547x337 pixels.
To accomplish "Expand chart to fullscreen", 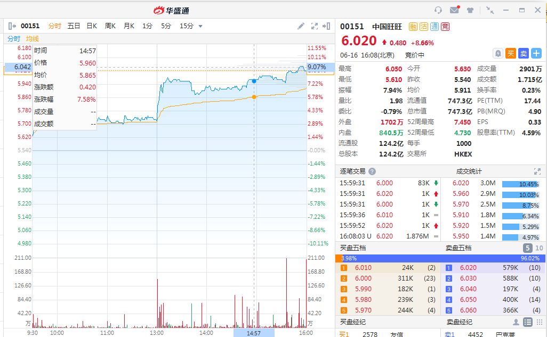I will coord(315,26).
